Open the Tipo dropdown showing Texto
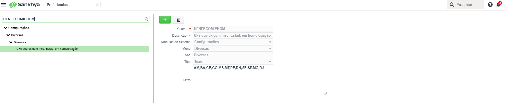The image size is (506, 103). [x=233, y=62]
